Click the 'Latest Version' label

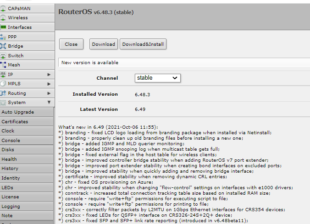tap(99, 109)
